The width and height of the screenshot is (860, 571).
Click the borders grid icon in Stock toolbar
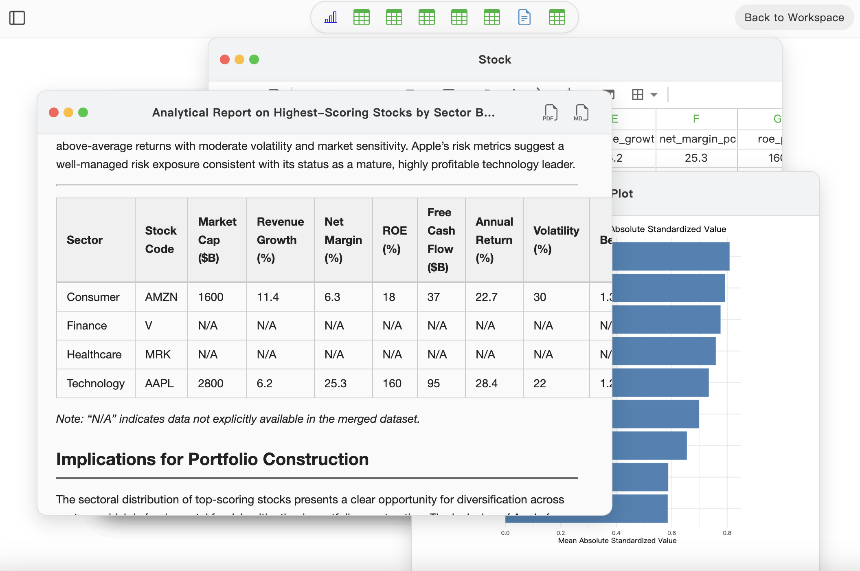[638, 94]
